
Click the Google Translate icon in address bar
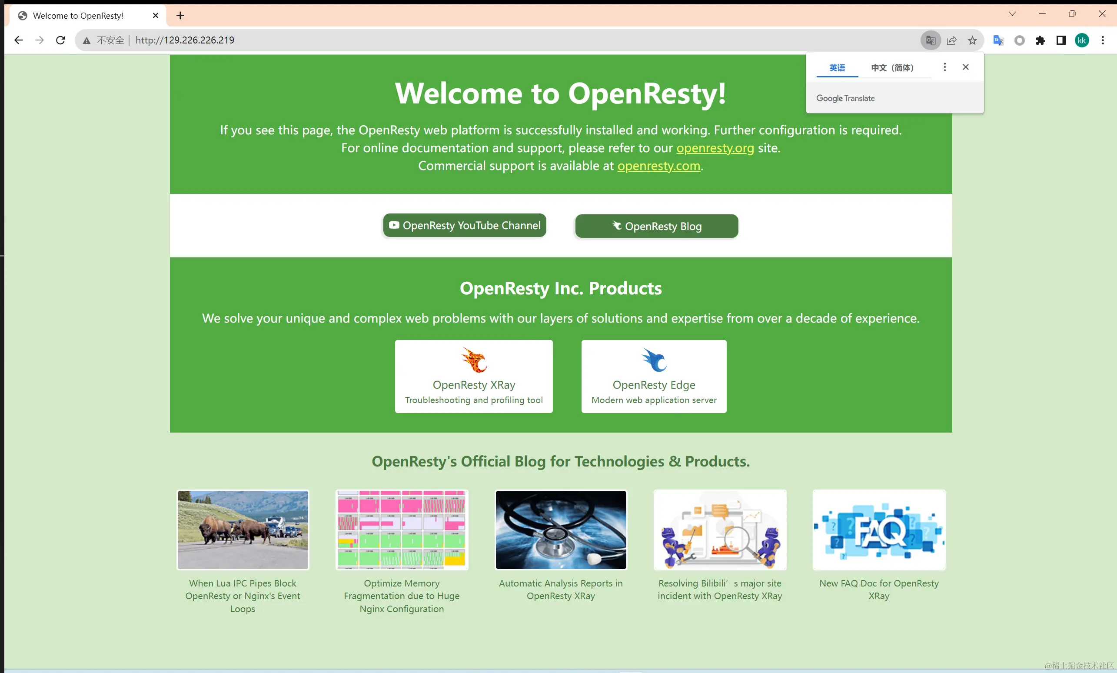pyautogui.click(x=930, y=40)
